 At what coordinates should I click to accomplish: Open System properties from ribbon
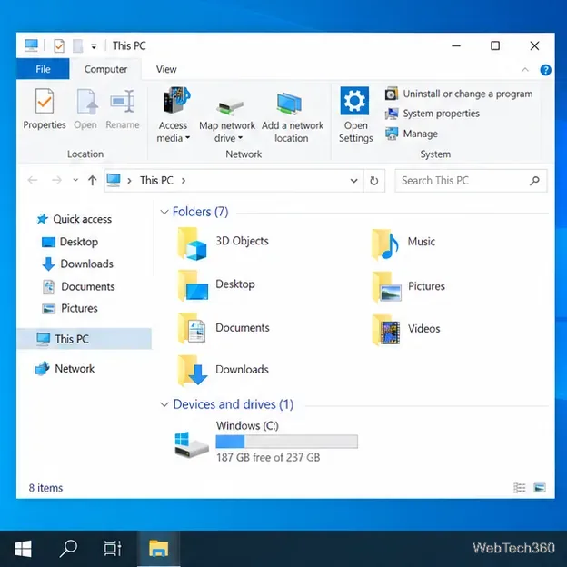pos(433,114)
